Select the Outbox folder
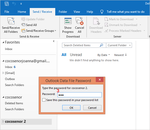This screenshot has width=150, height=130. pyautogui.click(x=10, y=79)
